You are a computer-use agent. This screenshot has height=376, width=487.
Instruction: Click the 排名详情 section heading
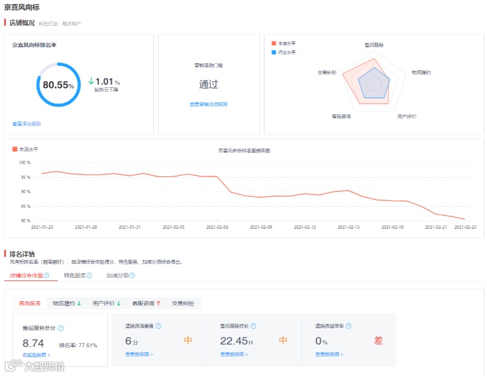pos(22,254)
